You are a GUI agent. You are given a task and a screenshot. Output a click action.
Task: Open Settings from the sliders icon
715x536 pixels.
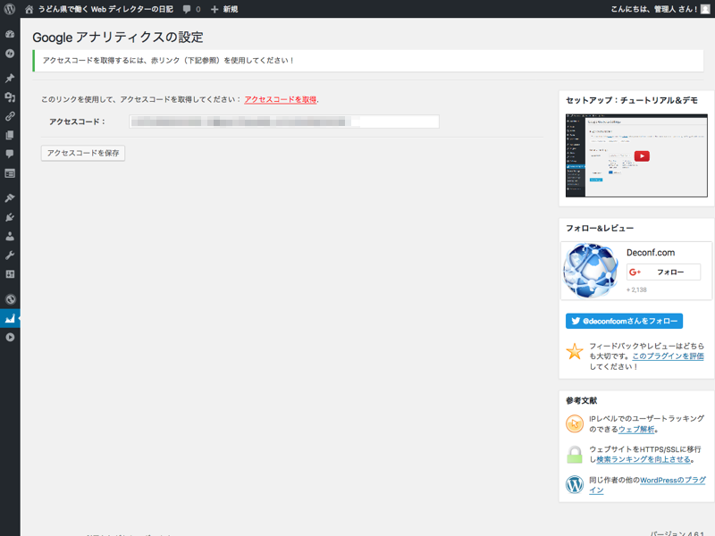coord(10,274)
